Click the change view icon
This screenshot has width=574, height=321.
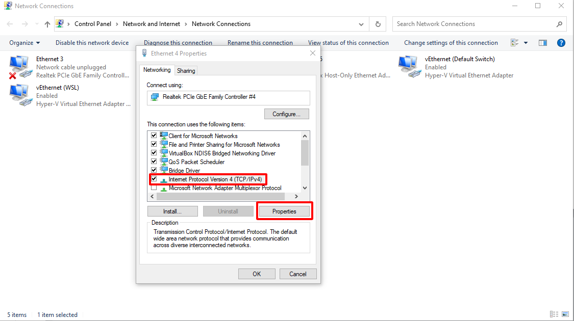point(514,43)
